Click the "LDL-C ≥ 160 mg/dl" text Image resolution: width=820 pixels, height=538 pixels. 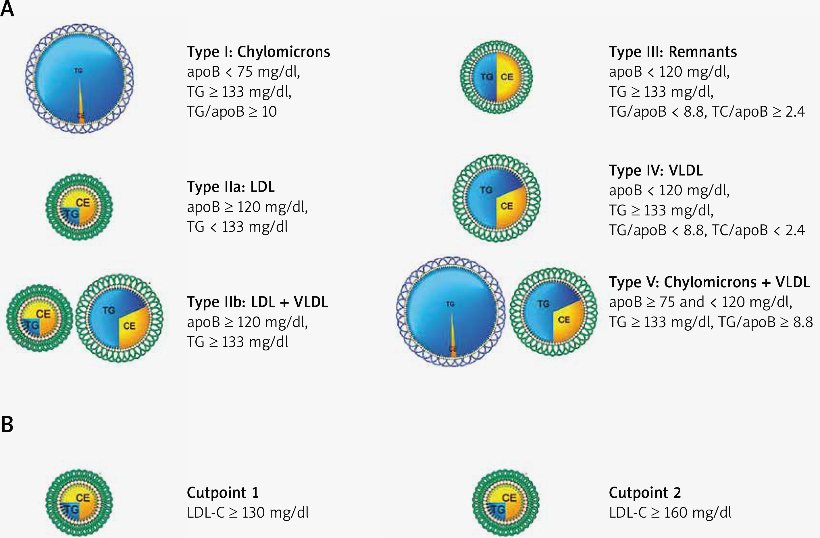point(670,512)
